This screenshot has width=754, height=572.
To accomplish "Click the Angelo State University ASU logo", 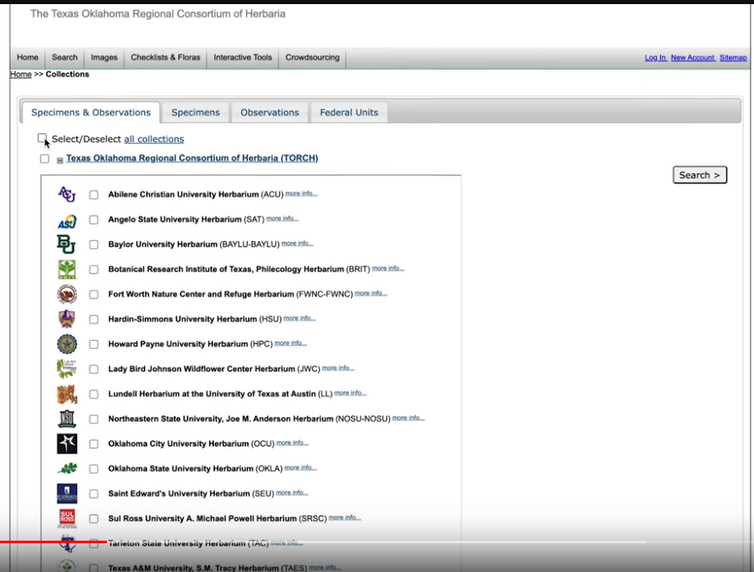I will pos(67,221).
